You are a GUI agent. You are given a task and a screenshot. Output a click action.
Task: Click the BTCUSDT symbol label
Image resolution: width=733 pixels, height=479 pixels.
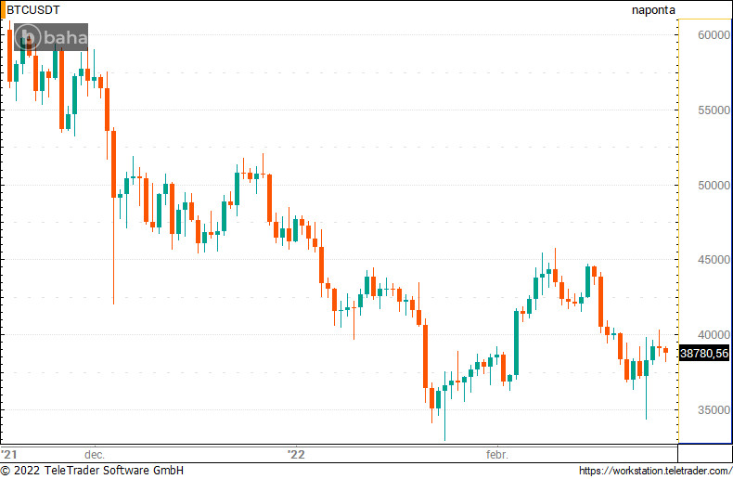tap(33, 10)
